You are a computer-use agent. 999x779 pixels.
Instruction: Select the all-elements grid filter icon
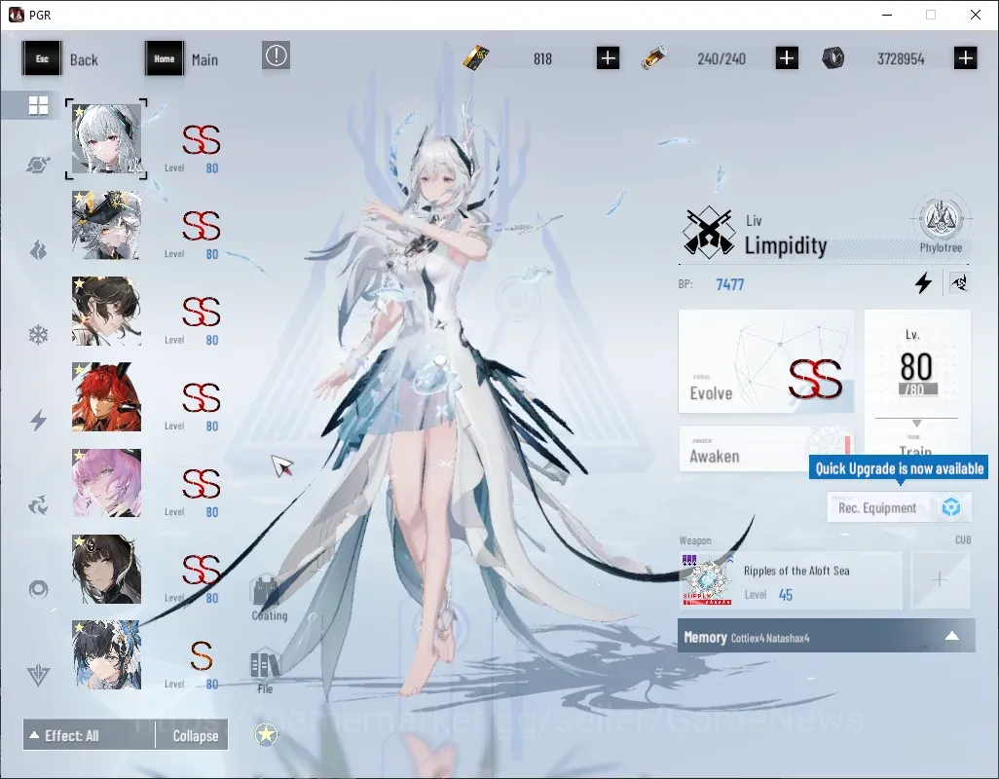pyautogui.click(x=38, y=105)
